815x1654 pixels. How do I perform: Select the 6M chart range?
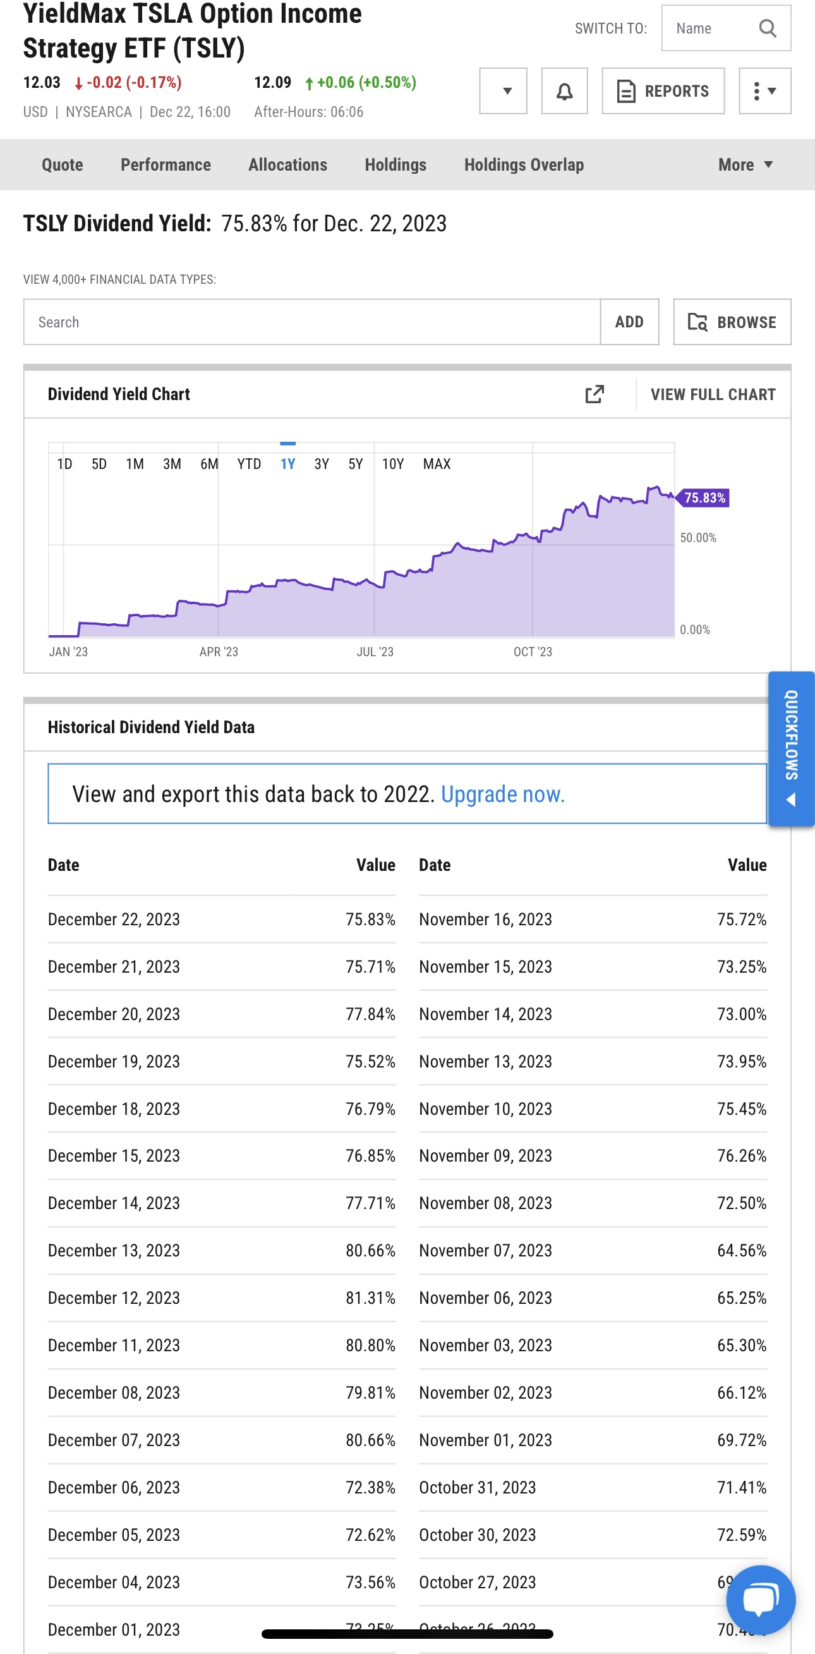point(209,465)
